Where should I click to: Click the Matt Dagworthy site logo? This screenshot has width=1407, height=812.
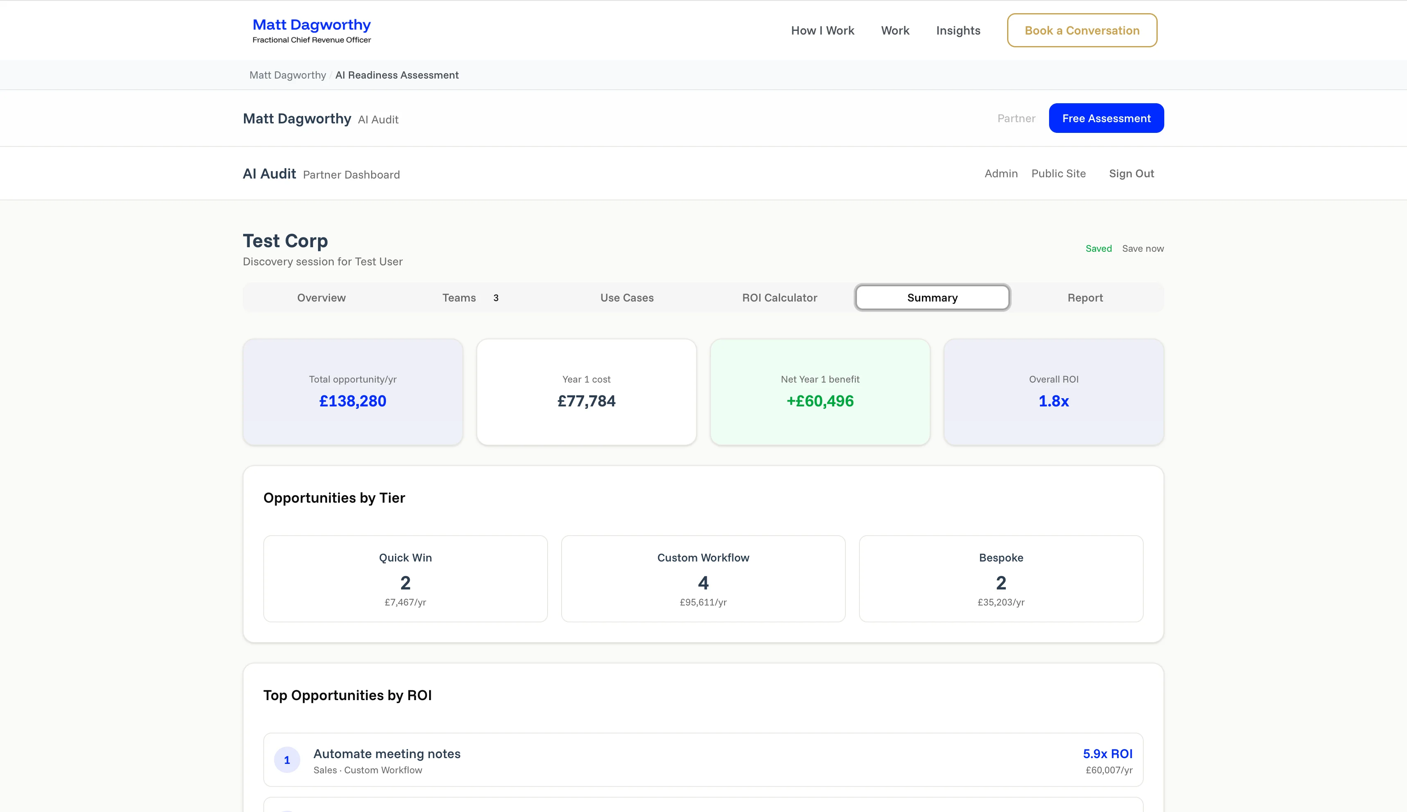click(311, 30)
